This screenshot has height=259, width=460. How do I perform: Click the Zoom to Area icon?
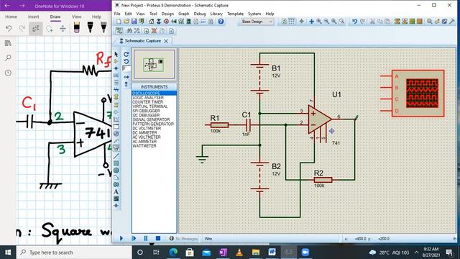point(341,22)
